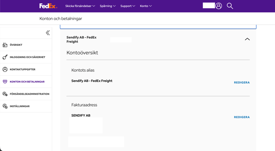Image resolution: width=275 pixels, height=151 pixels.
Task: Open the Konto dropdown menu
Action: 146,6
